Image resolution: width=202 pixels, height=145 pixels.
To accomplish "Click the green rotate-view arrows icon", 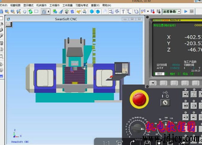I will 30,12.
